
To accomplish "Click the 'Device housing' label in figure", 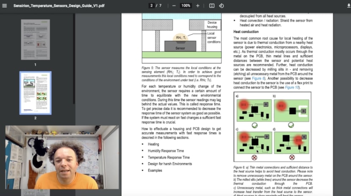I will [212, 24].
